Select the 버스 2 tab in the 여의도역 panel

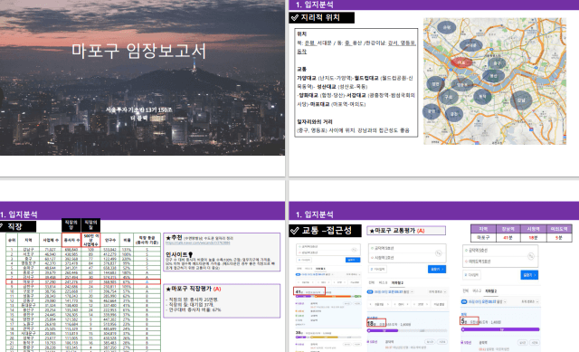coord(477,291)
